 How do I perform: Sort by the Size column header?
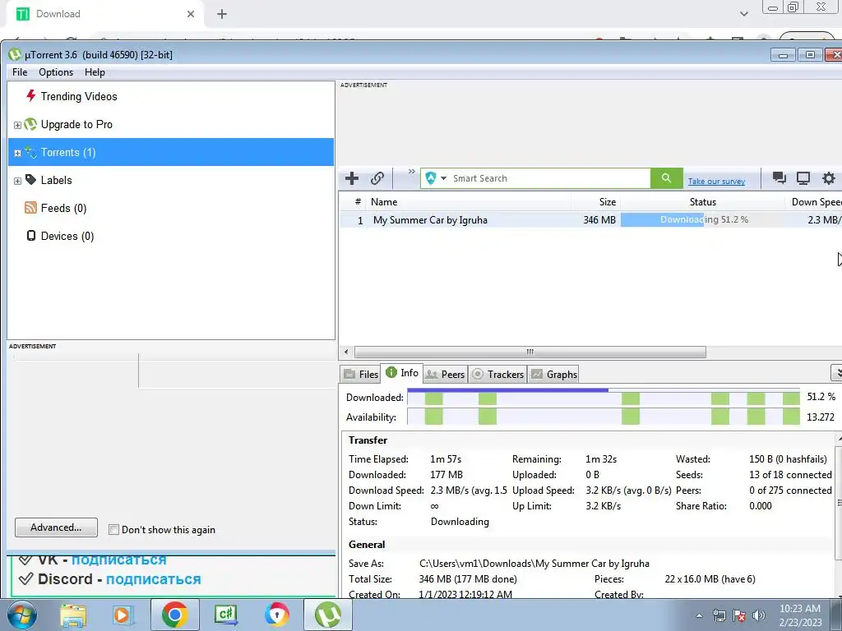[x=595, y=202]
